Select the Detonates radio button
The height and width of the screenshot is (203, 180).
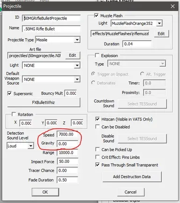93,83
